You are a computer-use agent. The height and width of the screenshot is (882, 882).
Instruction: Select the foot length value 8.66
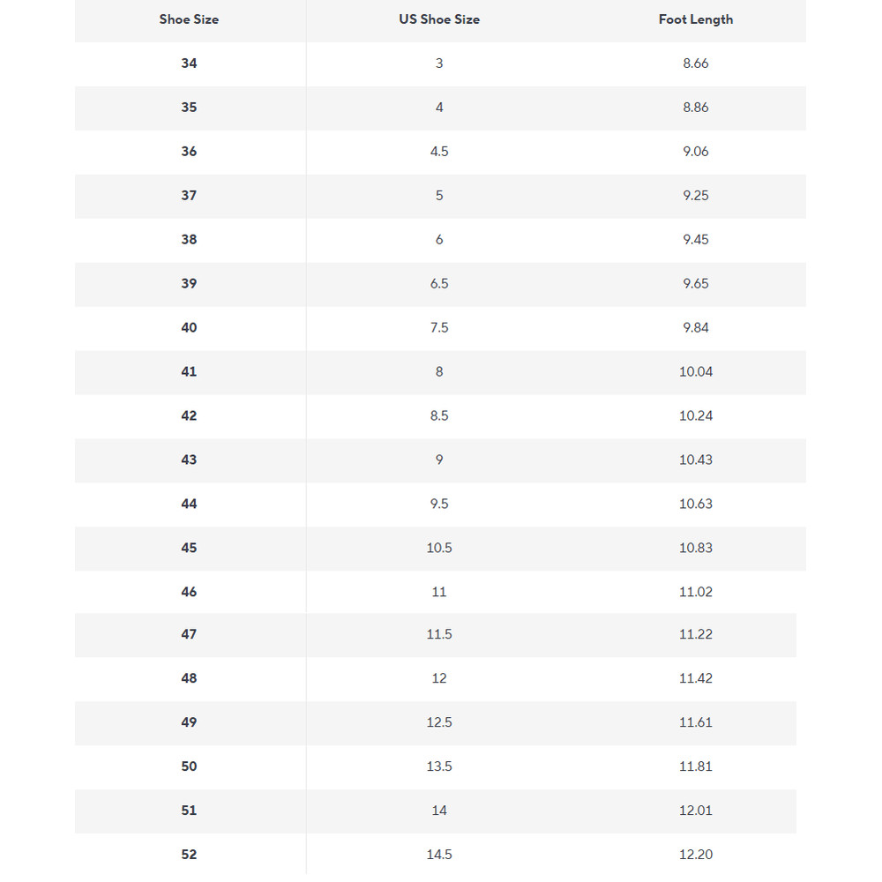(696, 64)
